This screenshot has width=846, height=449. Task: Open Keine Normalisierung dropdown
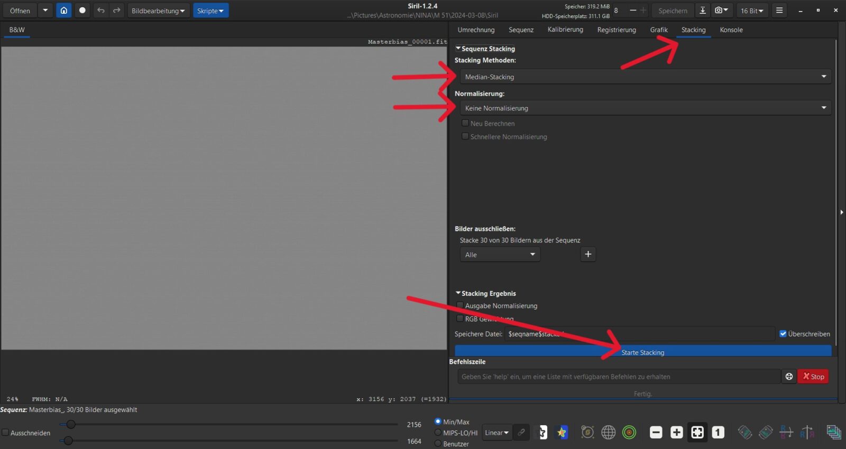[x=645, y=108]
